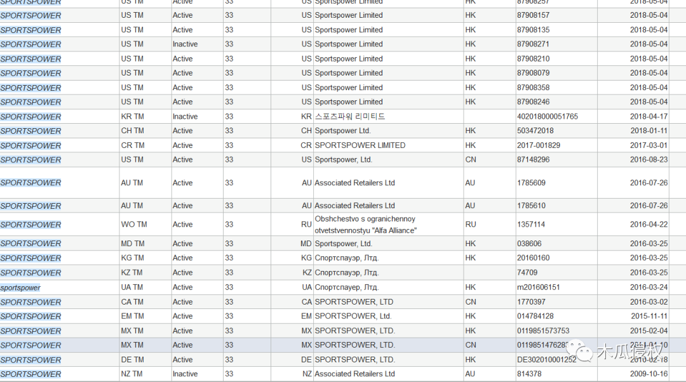Select the number DE302010001252
This screenshot has width=686, height=382.
coord(546,360)
